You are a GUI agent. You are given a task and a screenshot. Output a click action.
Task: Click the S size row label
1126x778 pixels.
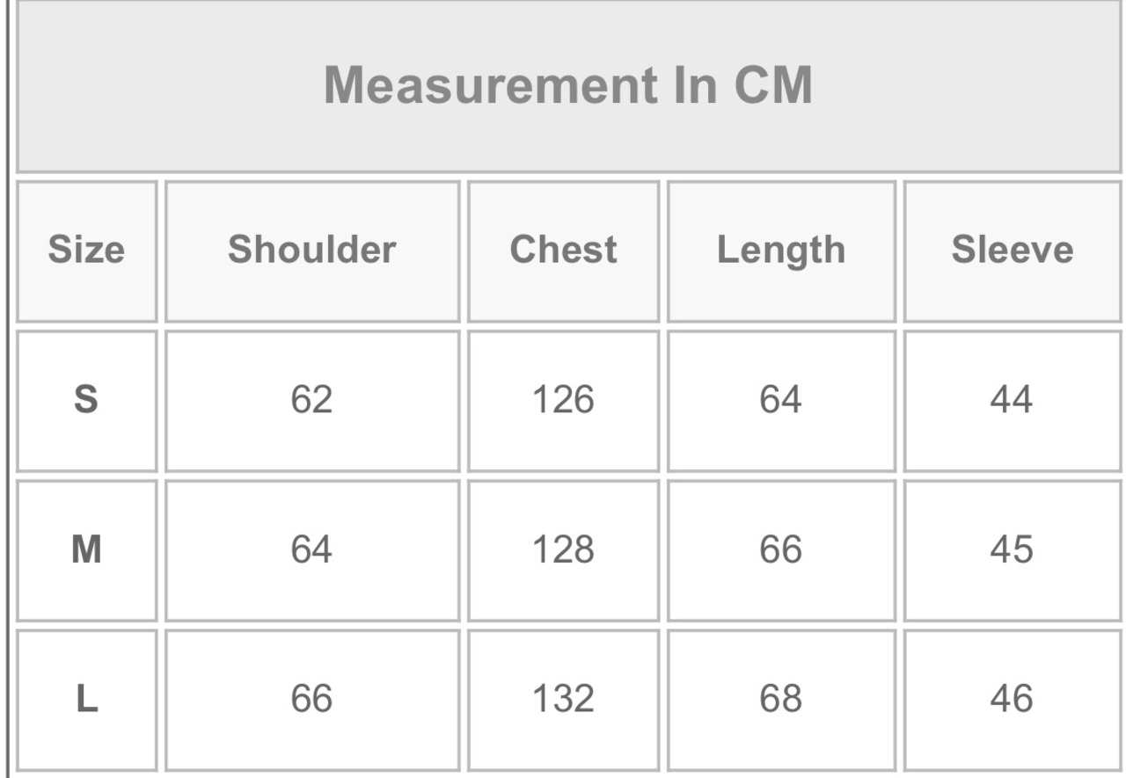[86, 400]
